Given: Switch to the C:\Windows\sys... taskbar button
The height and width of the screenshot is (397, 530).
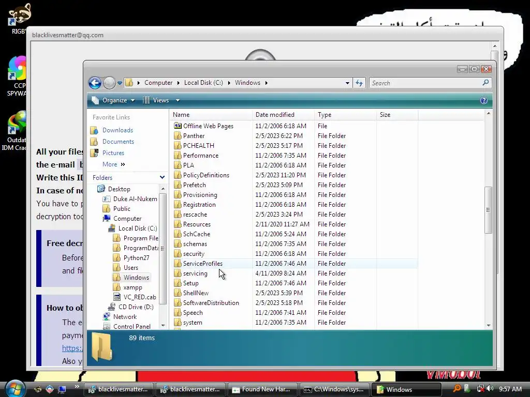Looking at the screenshot, I should (x=334, y=389).
